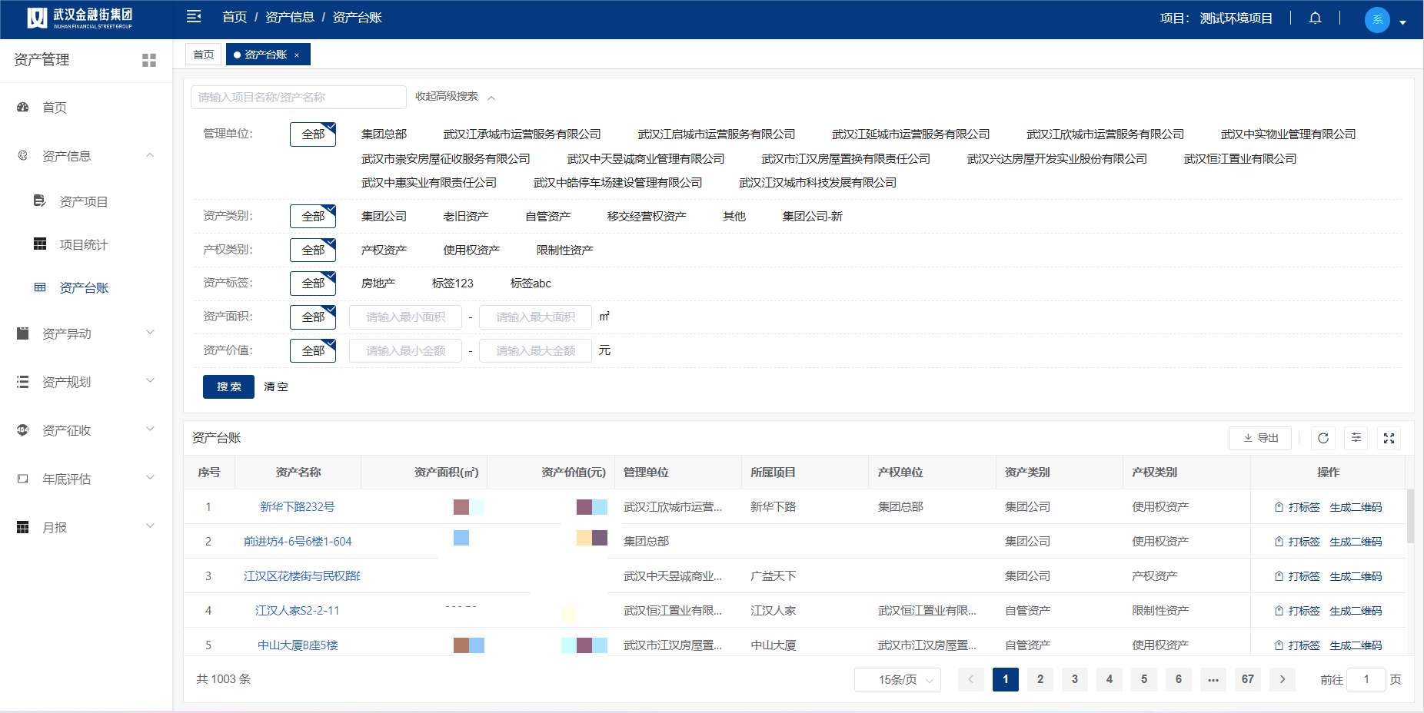Screen dimensions: 1424x713
Task: Open the 15条/页 page size dropdown
Action: [x=897, y=680]
